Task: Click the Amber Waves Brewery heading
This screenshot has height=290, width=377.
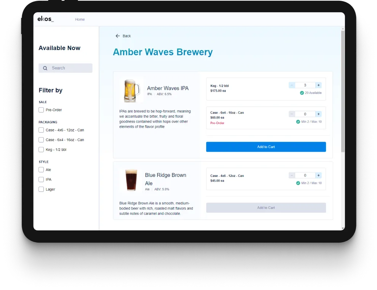Action: (x=163, y=52)
